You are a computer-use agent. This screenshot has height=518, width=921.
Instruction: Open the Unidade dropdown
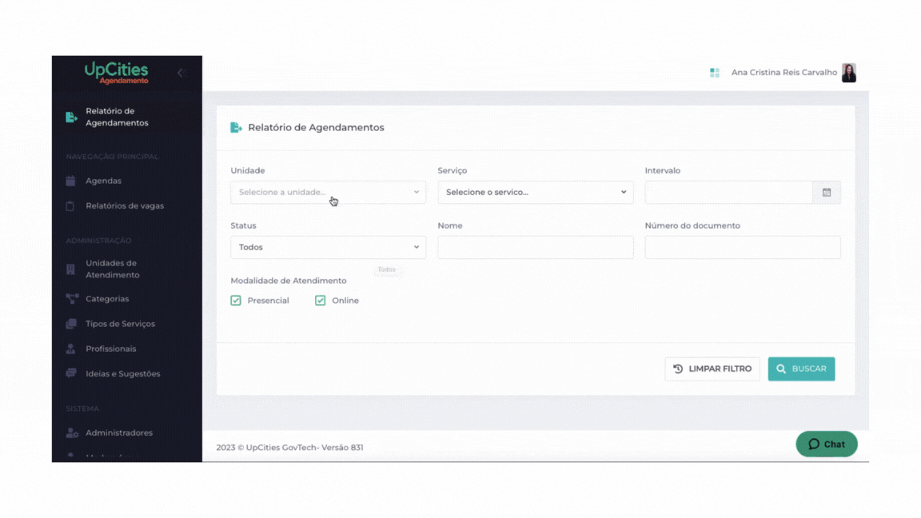click(329, 193)
